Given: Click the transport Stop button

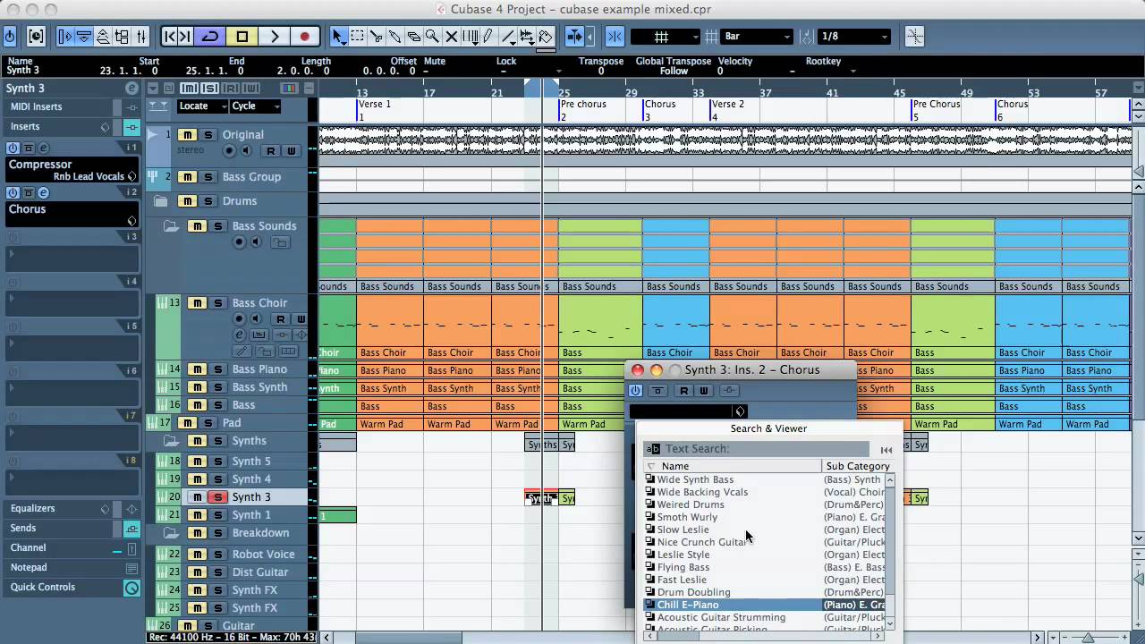Looking at the screenshot, I should (242, 37).
